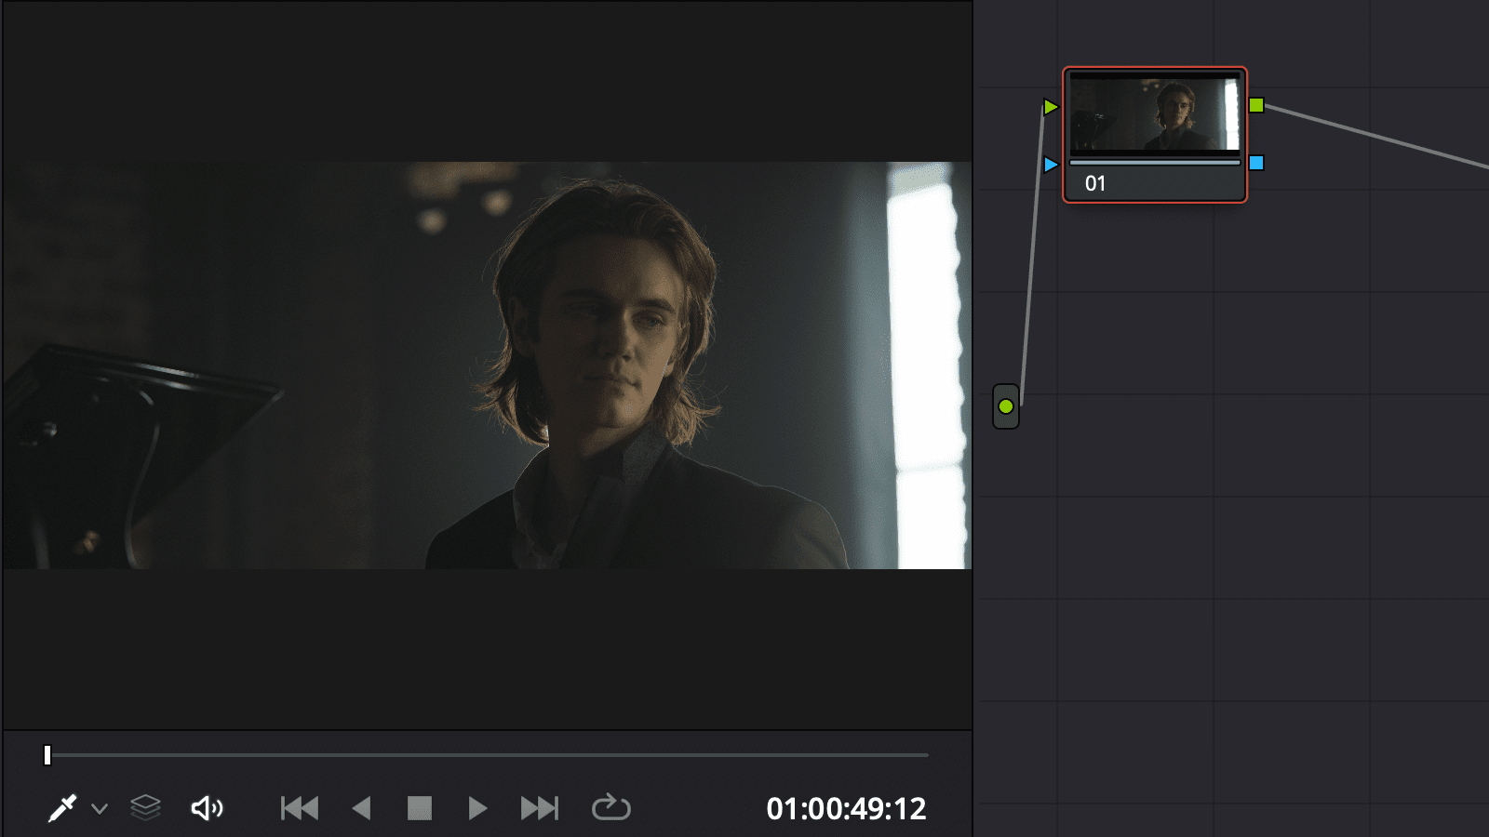The width and height of the screenshot is (1489, 837).
Task: Click the green RGB input triangle
Action: [1052, 106]
